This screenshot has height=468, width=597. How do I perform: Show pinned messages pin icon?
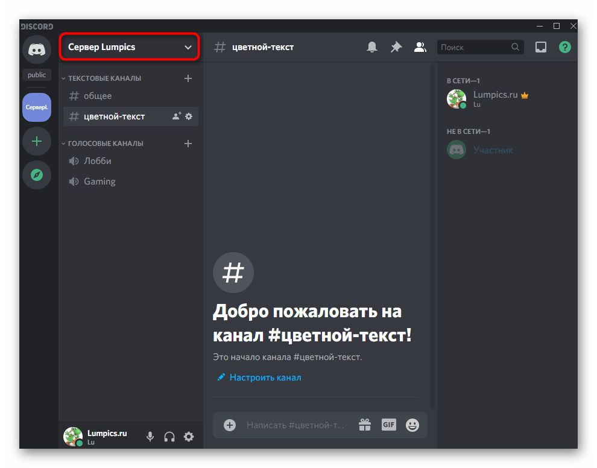coord(396,47)
